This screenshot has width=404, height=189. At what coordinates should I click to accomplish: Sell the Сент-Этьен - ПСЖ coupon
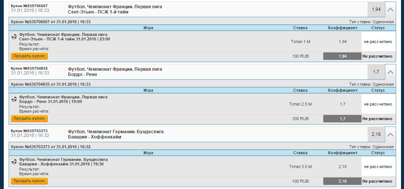[x=29, y=56]
